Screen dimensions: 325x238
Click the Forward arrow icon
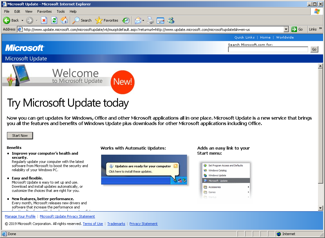(30, 20)
